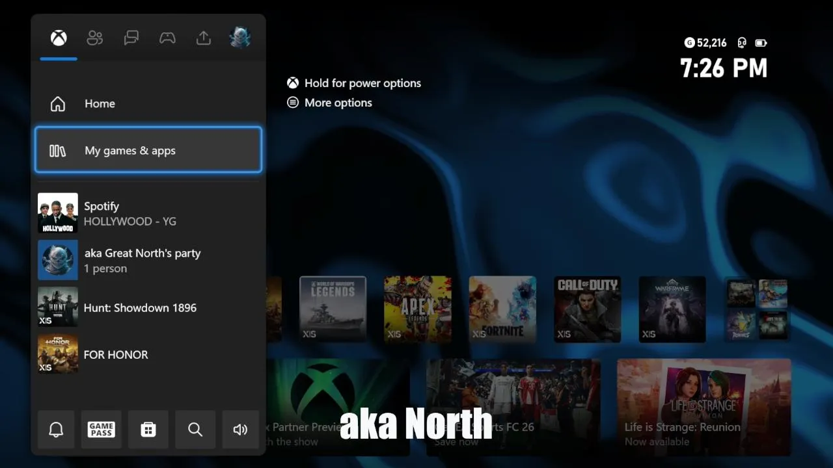
Task: Open Spotify HOLLYWOOD - YG entry
Action: pyautogui.click(x=148, y=213)
